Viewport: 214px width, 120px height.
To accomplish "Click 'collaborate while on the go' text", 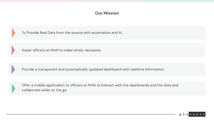I will 44,90.
